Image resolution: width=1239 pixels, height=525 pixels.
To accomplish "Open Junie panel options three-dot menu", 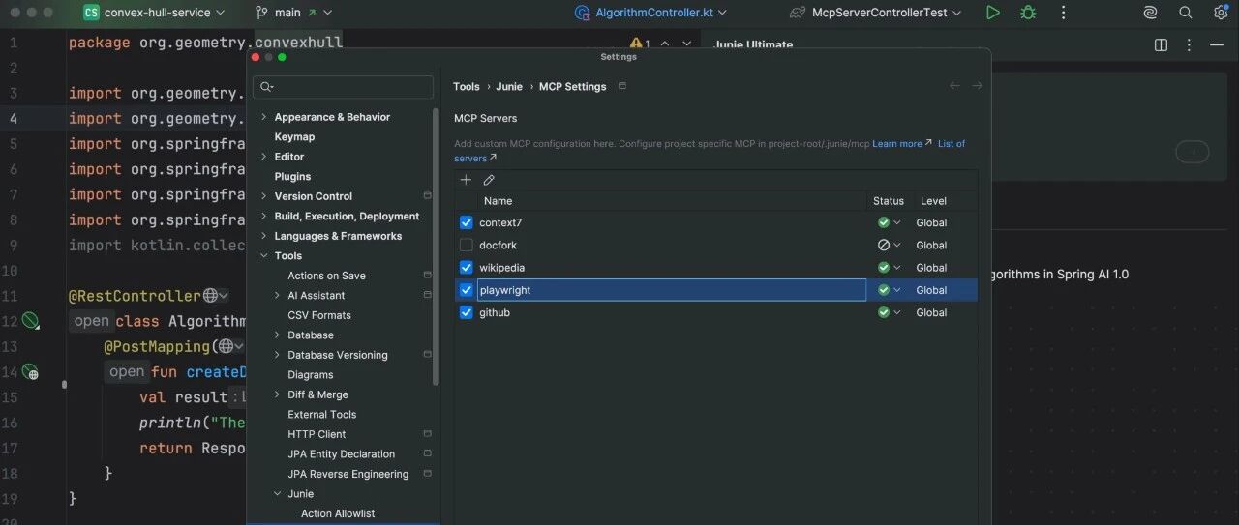I will tap(1190, 45).
